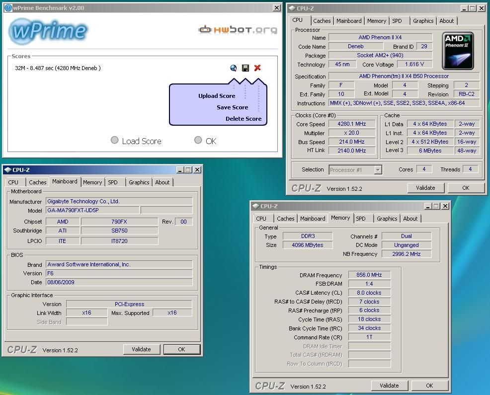
Task: Click the PCI-Express graphic interface version field
Action: click(129, 304)
